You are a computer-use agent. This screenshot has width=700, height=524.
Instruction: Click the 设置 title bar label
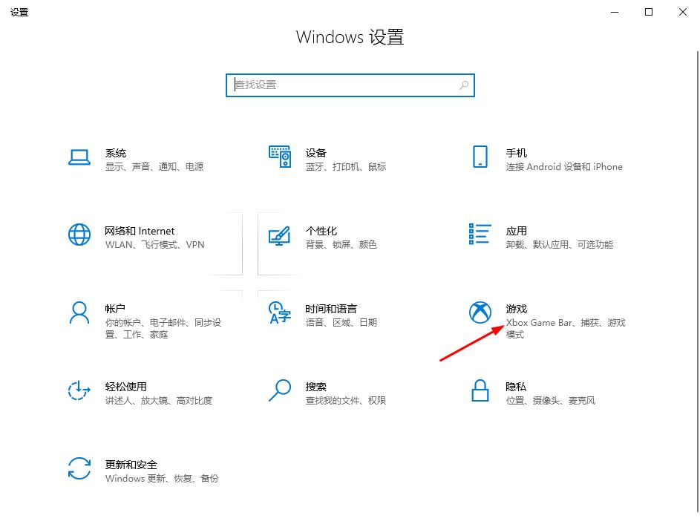coord(19,12)
